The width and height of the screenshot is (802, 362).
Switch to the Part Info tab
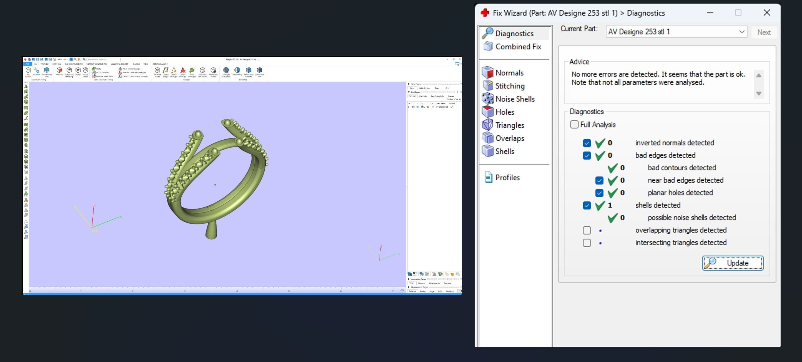pos(423,96)
